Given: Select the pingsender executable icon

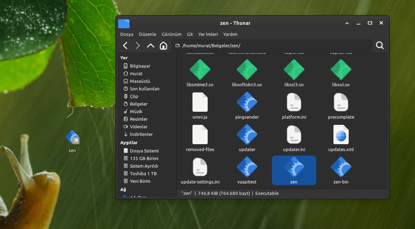Looking at the screenshot, I should click(247, 102).
